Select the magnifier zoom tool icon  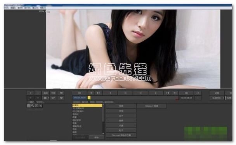(x=33, y=106)
